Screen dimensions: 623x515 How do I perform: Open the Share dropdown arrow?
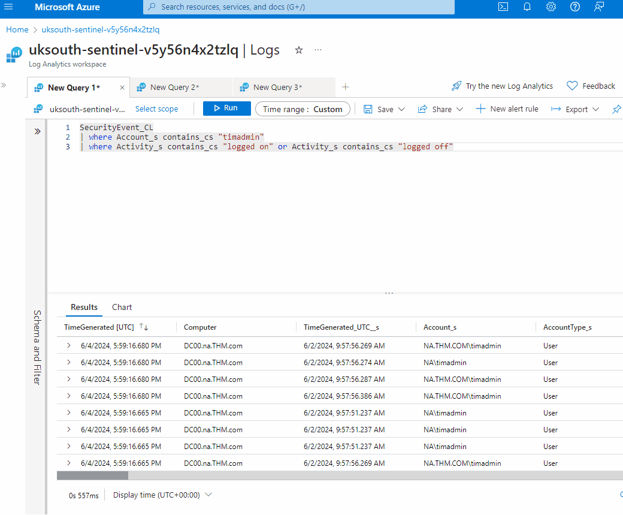(x=459, y=109)
